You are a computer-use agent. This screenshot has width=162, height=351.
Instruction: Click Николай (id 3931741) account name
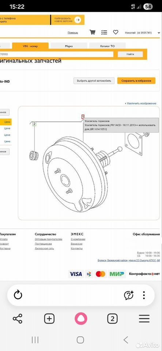pos(138,33)
